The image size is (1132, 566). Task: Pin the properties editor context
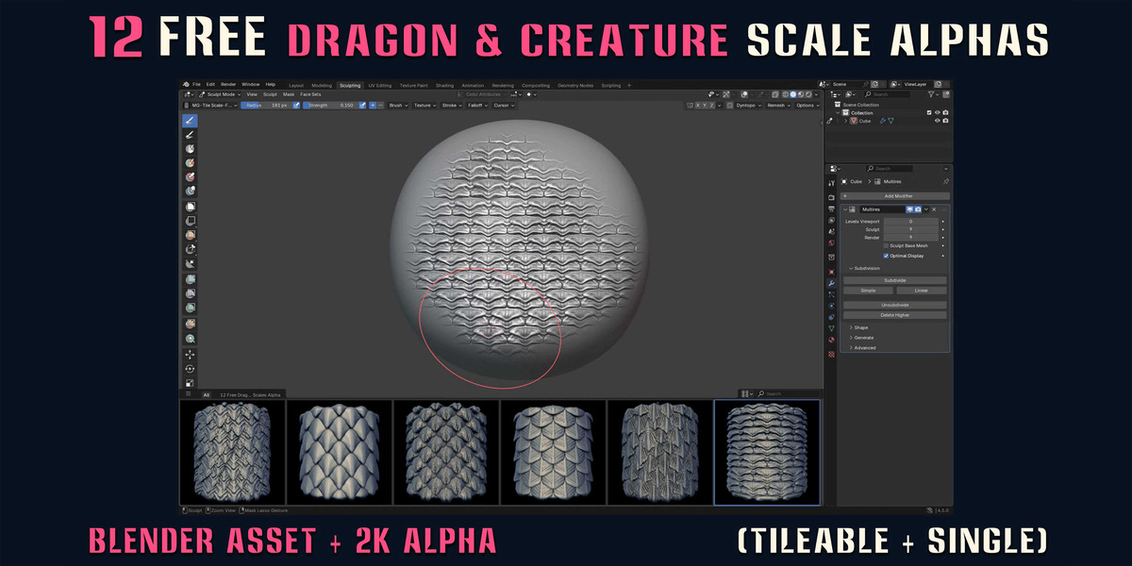coord(946,181)
